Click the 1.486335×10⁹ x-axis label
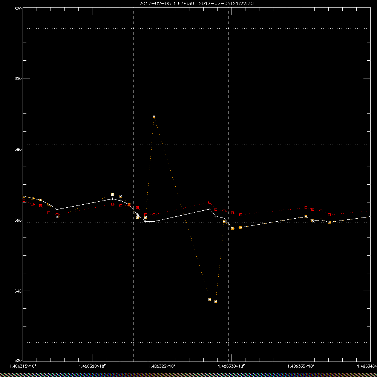377x377 pixels. click(x=301, y=366)
